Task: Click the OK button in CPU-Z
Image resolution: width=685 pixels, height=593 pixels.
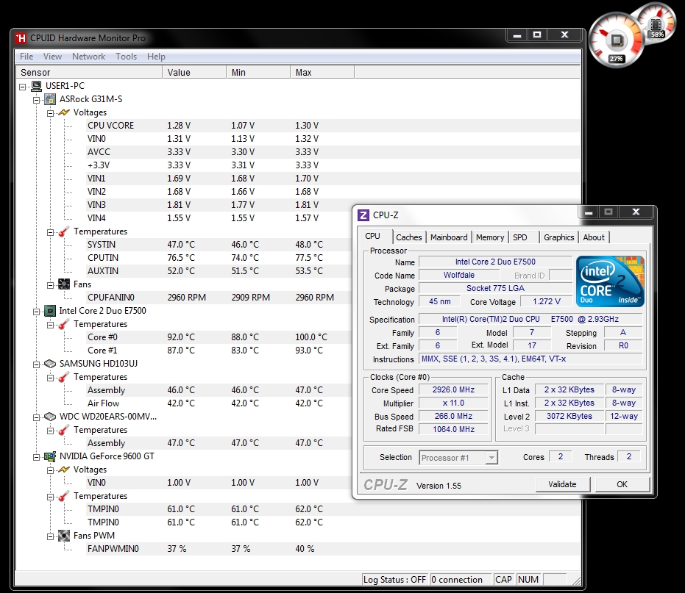Action: click(622, 484)
